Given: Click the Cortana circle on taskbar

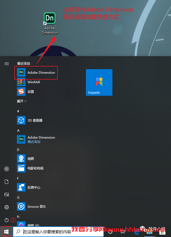Looking at the screenshot, I should tap(110, 231).
